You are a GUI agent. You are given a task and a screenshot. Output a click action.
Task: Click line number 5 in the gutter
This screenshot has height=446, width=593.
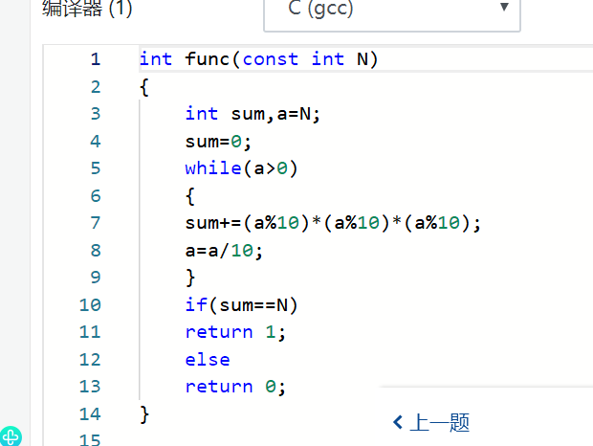pyautogui.click(x=96, y=168)
